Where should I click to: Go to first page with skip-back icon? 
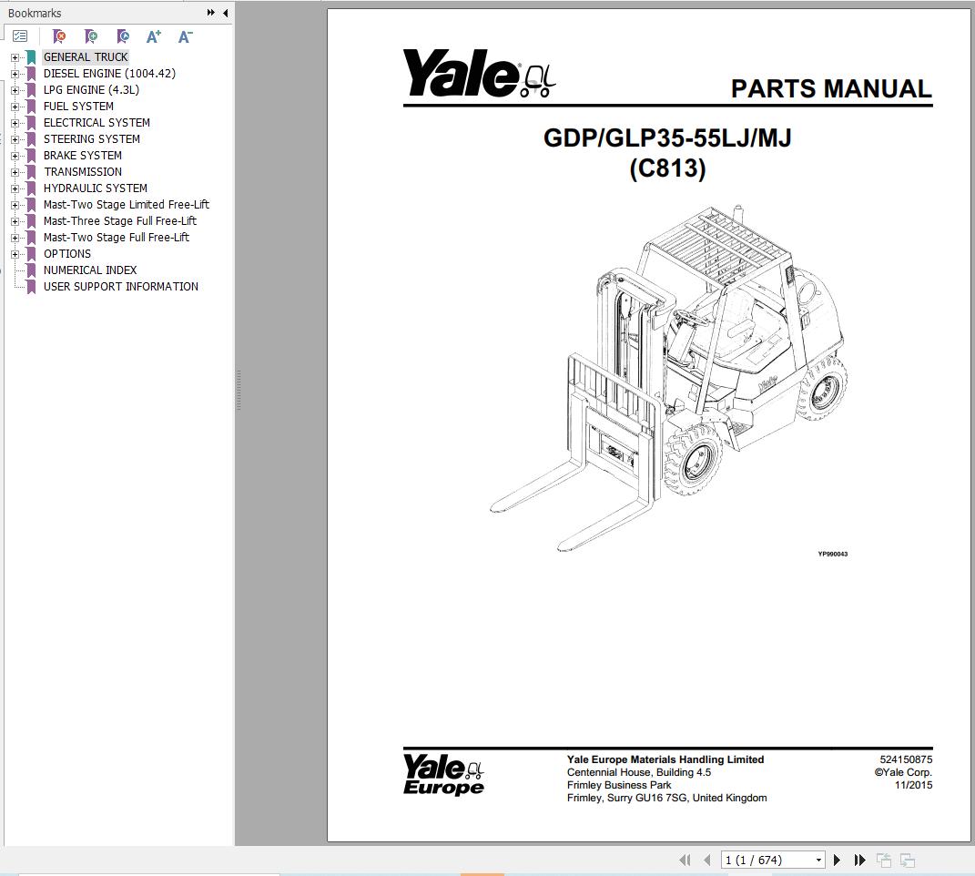[x=685, y=859]
